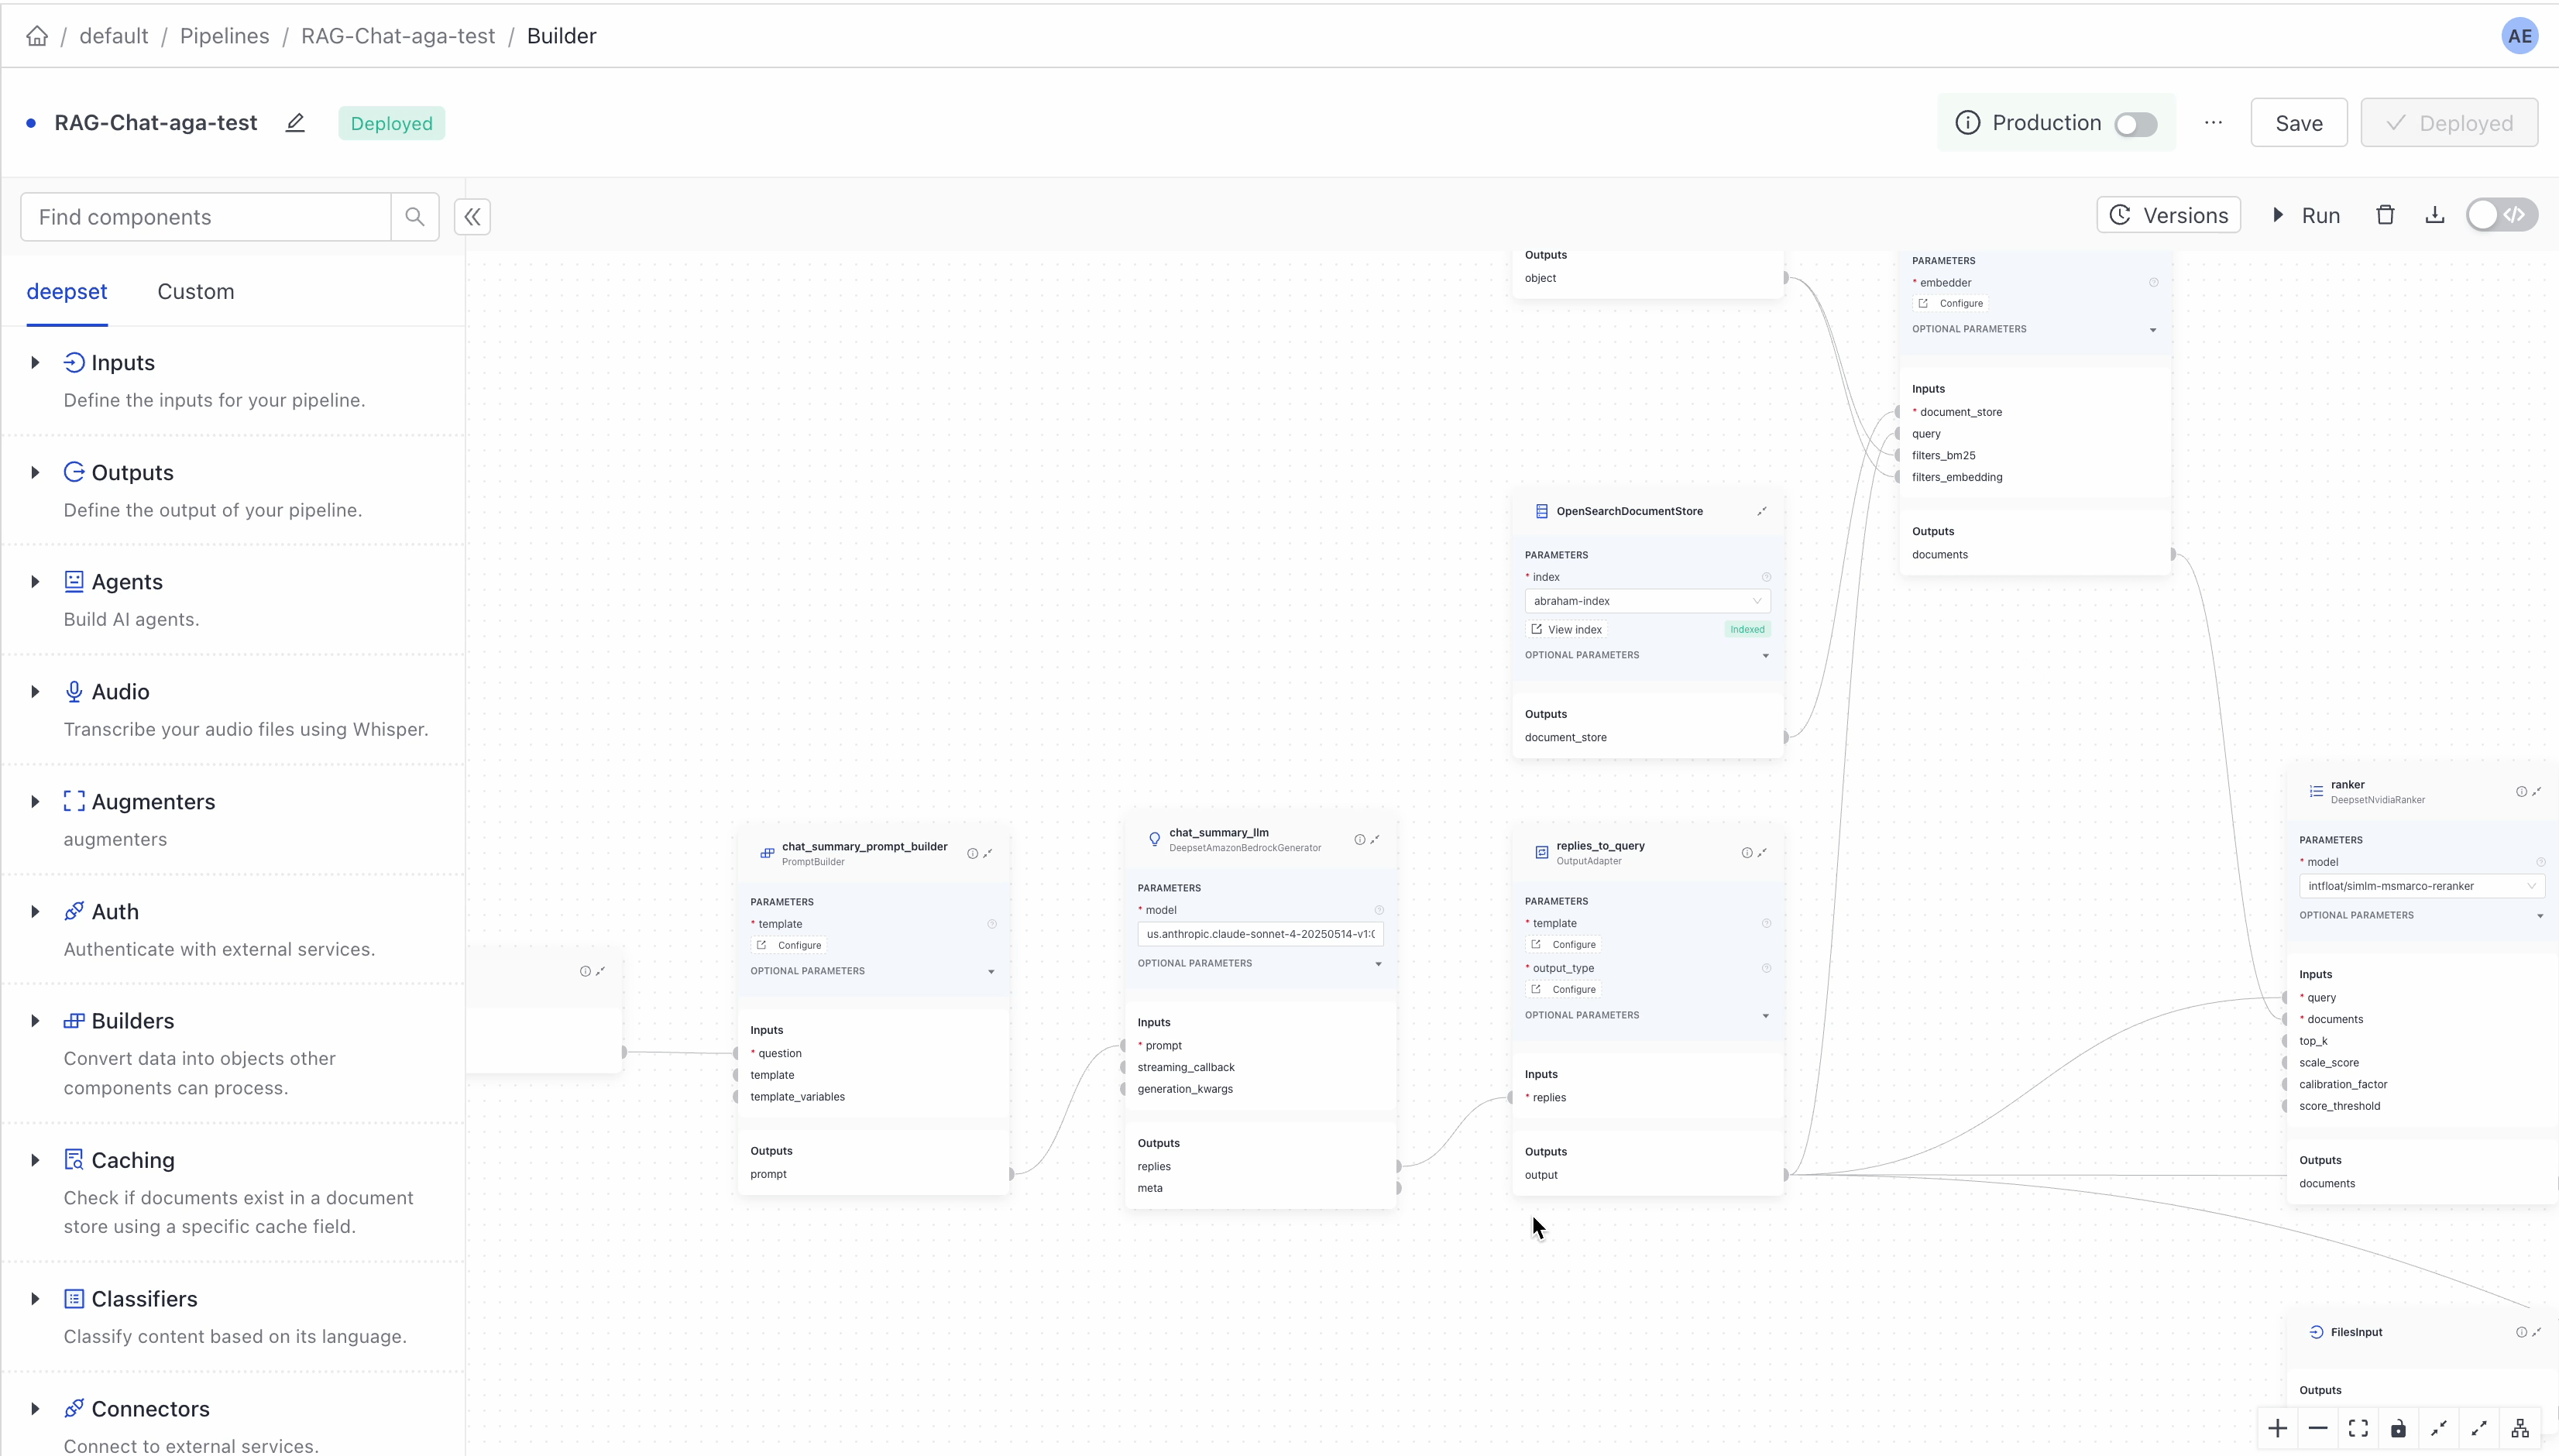Screen dimensions: 2559x1456
Task: Auto-arrange the pipeline layout
Action: pos(2521,1428)
